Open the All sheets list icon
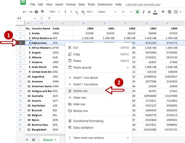 tap(34, 140)
